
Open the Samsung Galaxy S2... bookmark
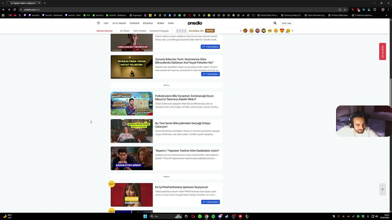[291, 15]
